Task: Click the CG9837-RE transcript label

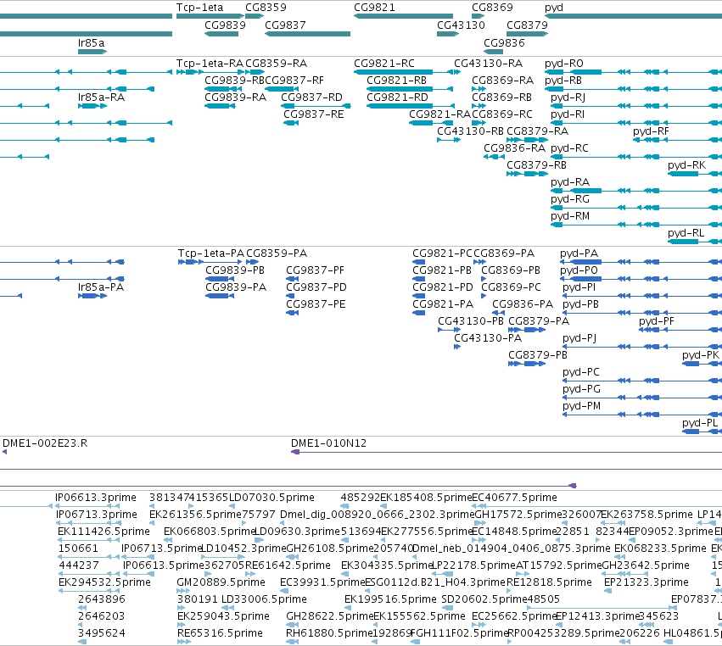Action: 314,114
